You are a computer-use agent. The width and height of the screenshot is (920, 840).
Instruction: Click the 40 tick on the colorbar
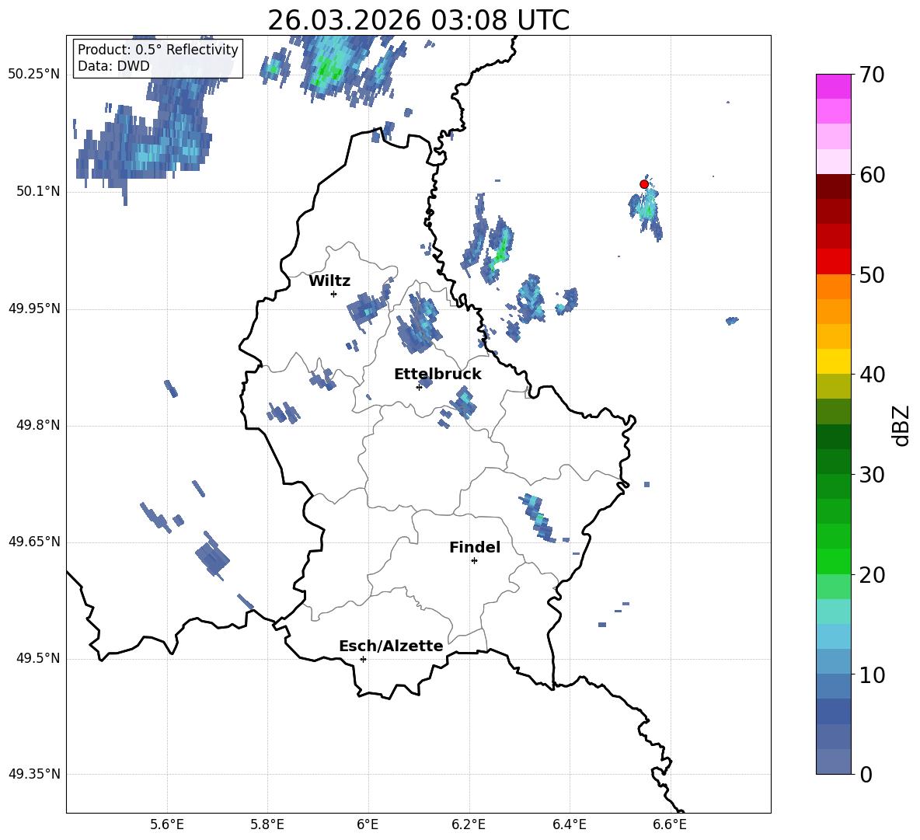click(872, 375)
